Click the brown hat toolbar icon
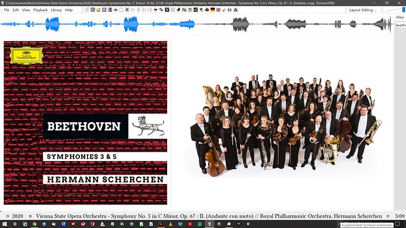The image size is (406, 228). point(207,10)
